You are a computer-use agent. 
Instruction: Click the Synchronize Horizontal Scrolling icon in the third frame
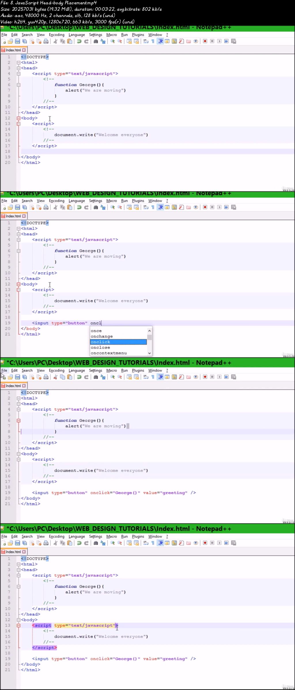(136, 377)
